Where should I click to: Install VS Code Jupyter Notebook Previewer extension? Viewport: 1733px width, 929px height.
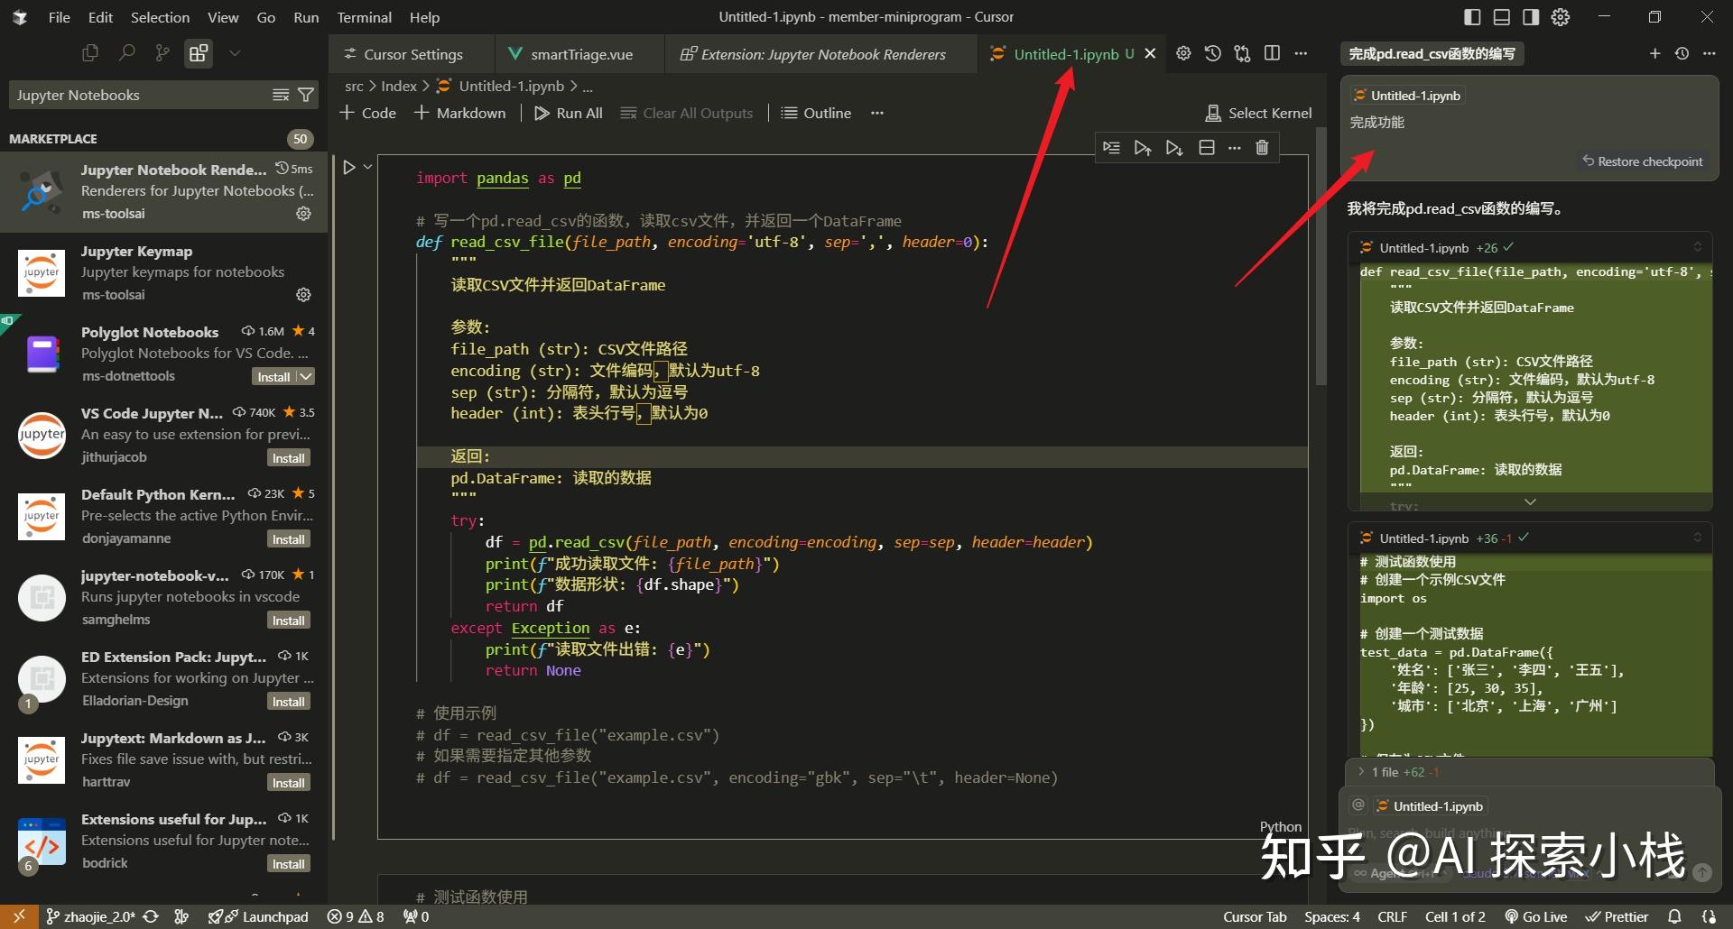tap(289, 458)
